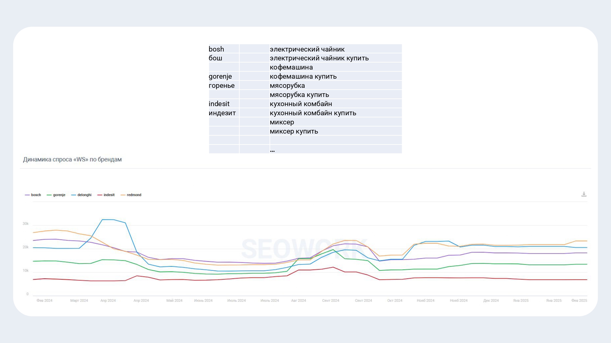This screenshot has width=611, height=343.
Task: Click the 'Дек 2024' x-axis label
Action: (x=491, y=301)
